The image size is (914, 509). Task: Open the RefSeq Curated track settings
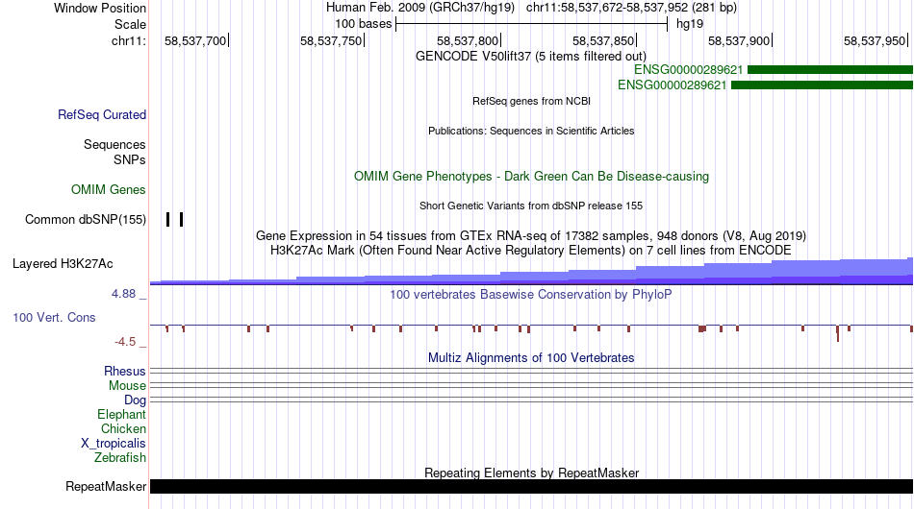pos(101,114)
